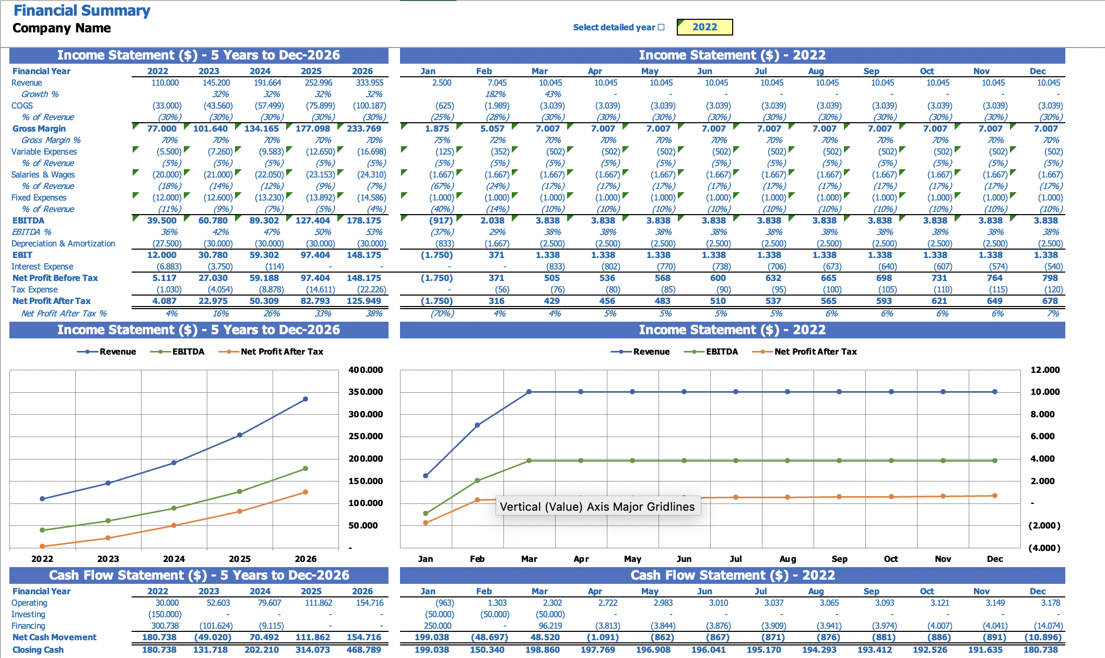The image size is (1105, 658).
Task: Click Net Profit After Tax legend in 5-year chart
Action: tap(281, 352)
